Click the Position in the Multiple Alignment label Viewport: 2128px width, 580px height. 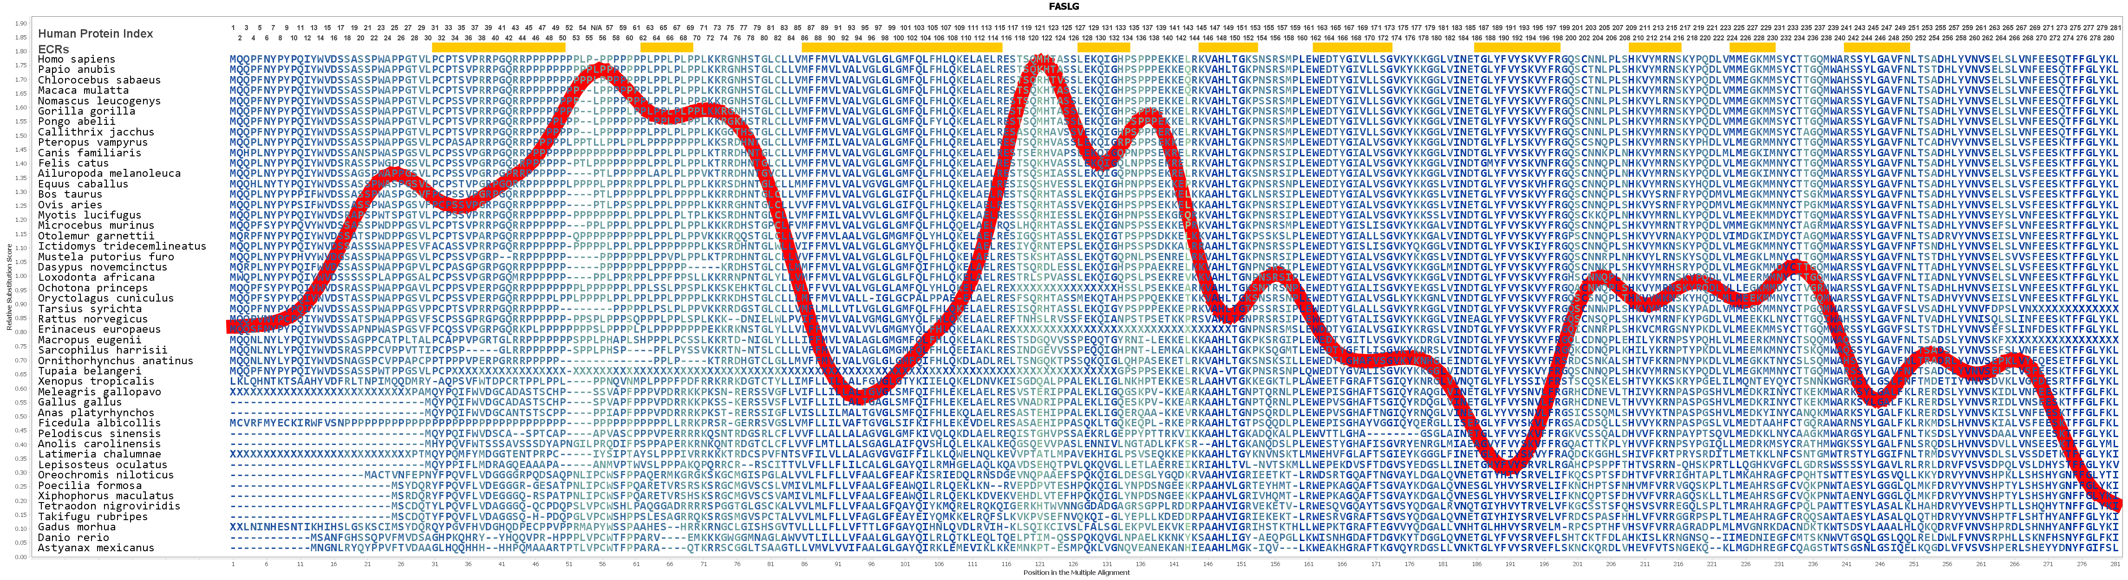click(x=1076, y=573)
